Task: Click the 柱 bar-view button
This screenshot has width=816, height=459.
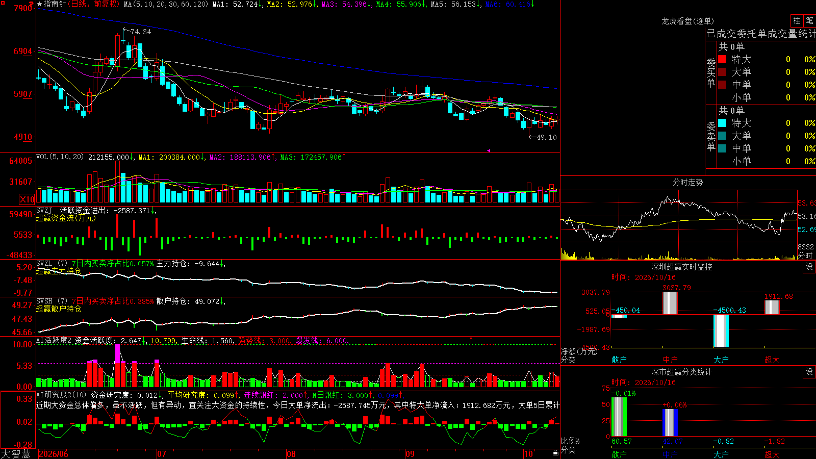Action: pyautogui.click(x=797, y=21)
